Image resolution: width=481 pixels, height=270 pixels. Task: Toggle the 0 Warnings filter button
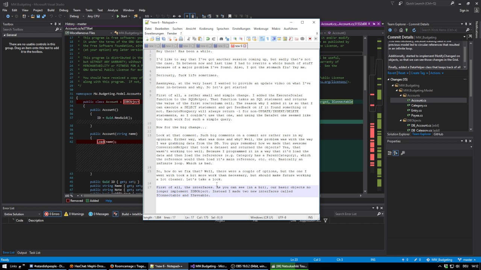click(74, 214)
